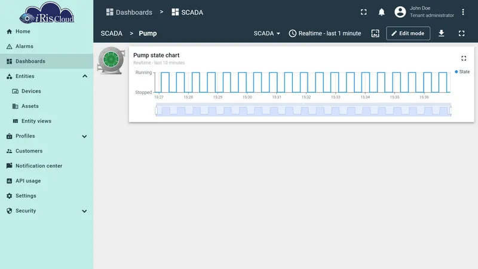This screenshot has height=269, width=478.
Task: Open Settings in the sidebar
Action: pyautogui.click(x=47, y=196)
